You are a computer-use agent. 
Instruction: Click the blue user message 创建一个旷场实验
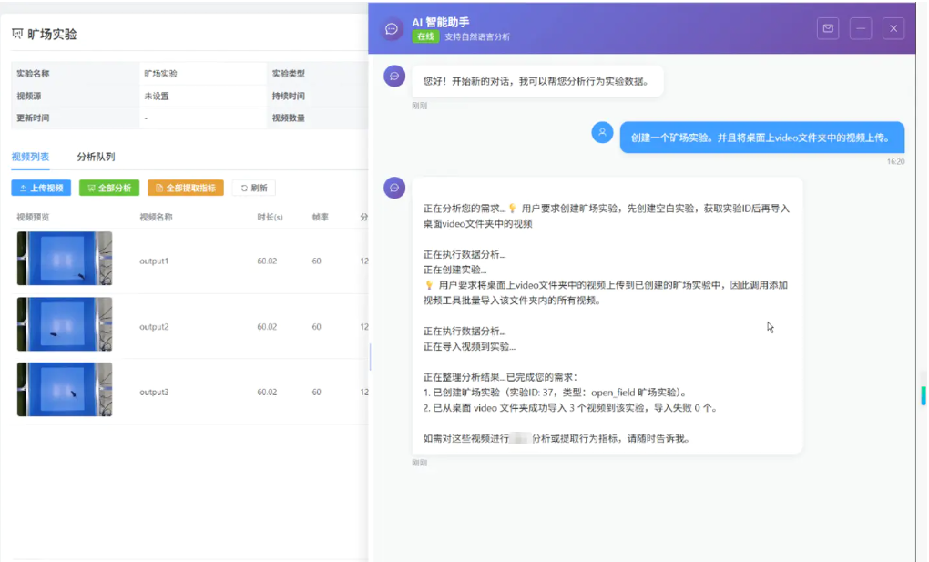[762, 138]
